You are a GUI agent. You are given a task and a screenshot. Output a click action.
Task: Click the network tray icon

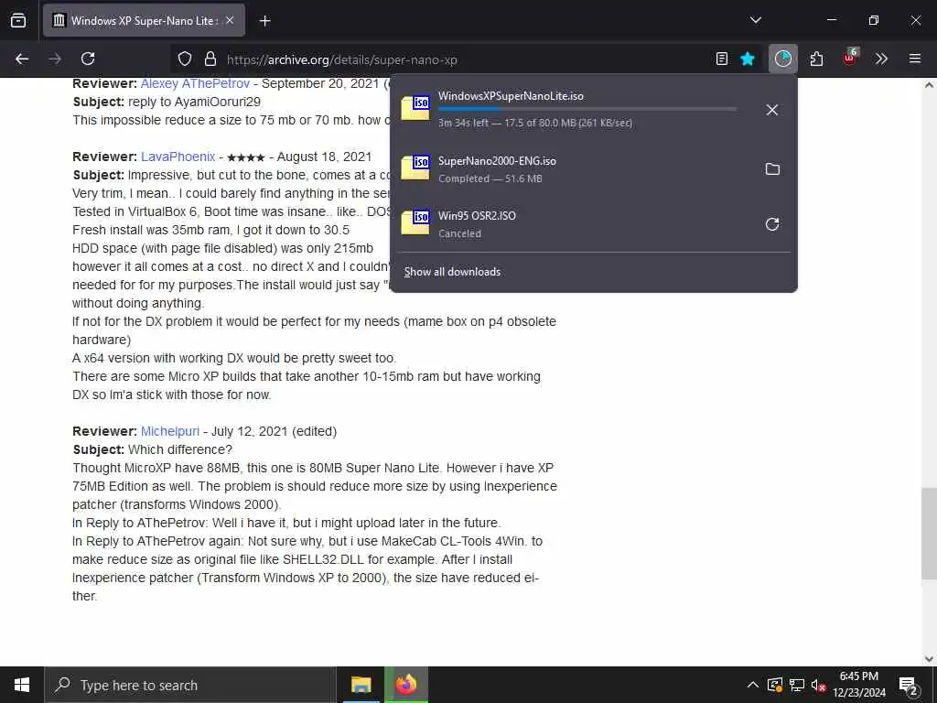click(797, 685)
